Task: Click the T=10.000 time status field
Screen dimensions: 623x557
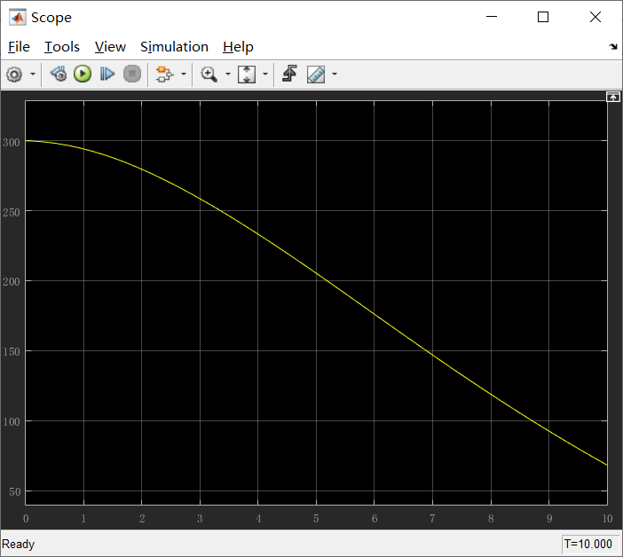Action: pyautogui.click(x=591, y=544)
